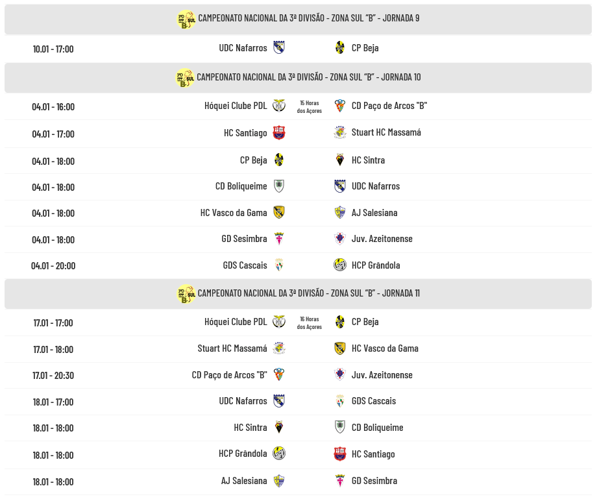Click the "16 Horas dos Açores" note
Screen dimensions: 597x499
309,323
